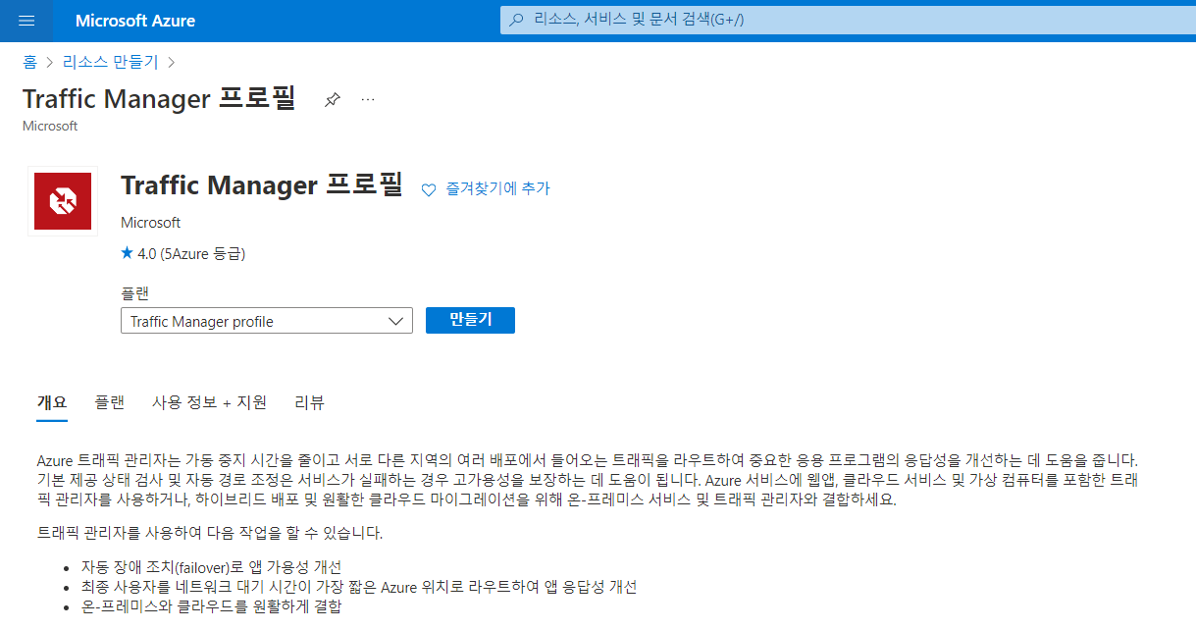The image size is (1196, 630).
Task: Open the 사용 정보 + 지원 tab
Action: [209, 402]
